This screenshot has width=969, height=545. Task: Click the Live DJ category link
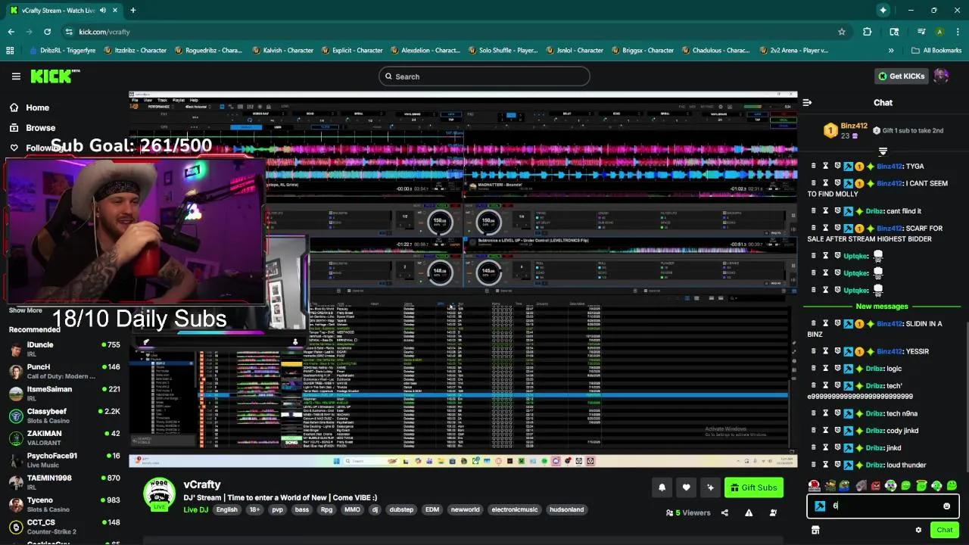point(195,509)
